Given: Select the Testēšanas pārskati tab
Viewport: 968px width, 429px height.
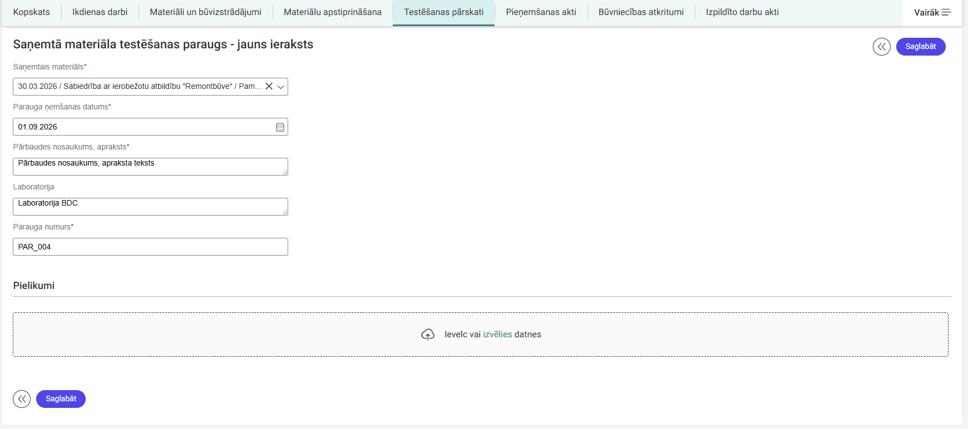Looking at the screenshot, I should pos(444,12).
